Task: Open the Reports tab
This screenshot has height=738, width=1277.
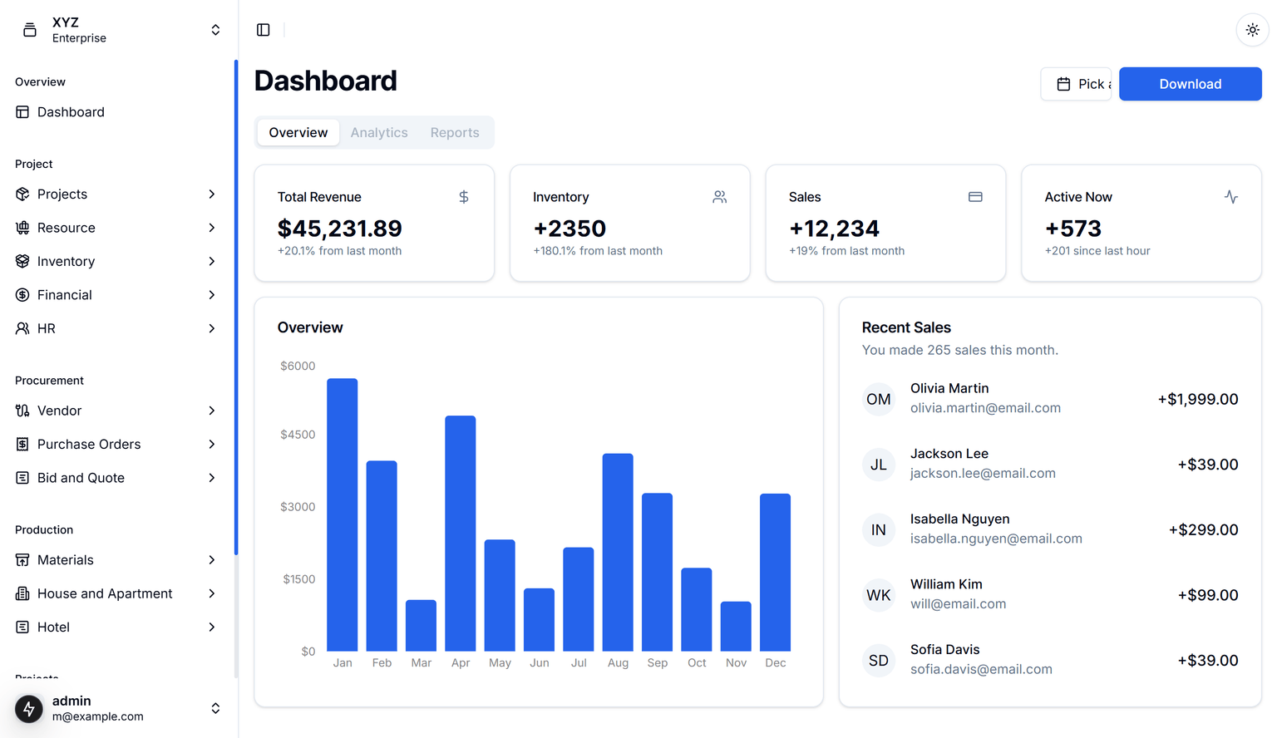Action: coord(455,133)
